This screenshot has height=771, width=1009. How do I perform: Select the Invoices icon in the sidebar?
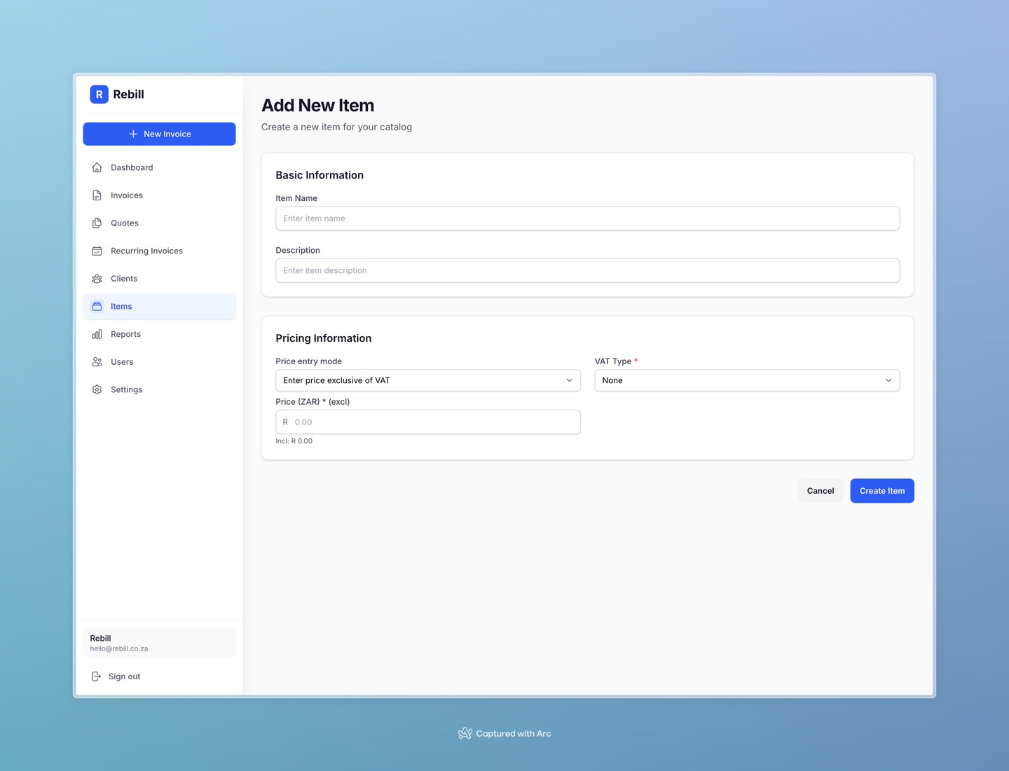click(97, 195)
